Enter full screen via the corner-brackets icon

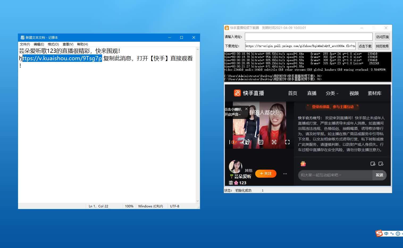pos(287,142)
